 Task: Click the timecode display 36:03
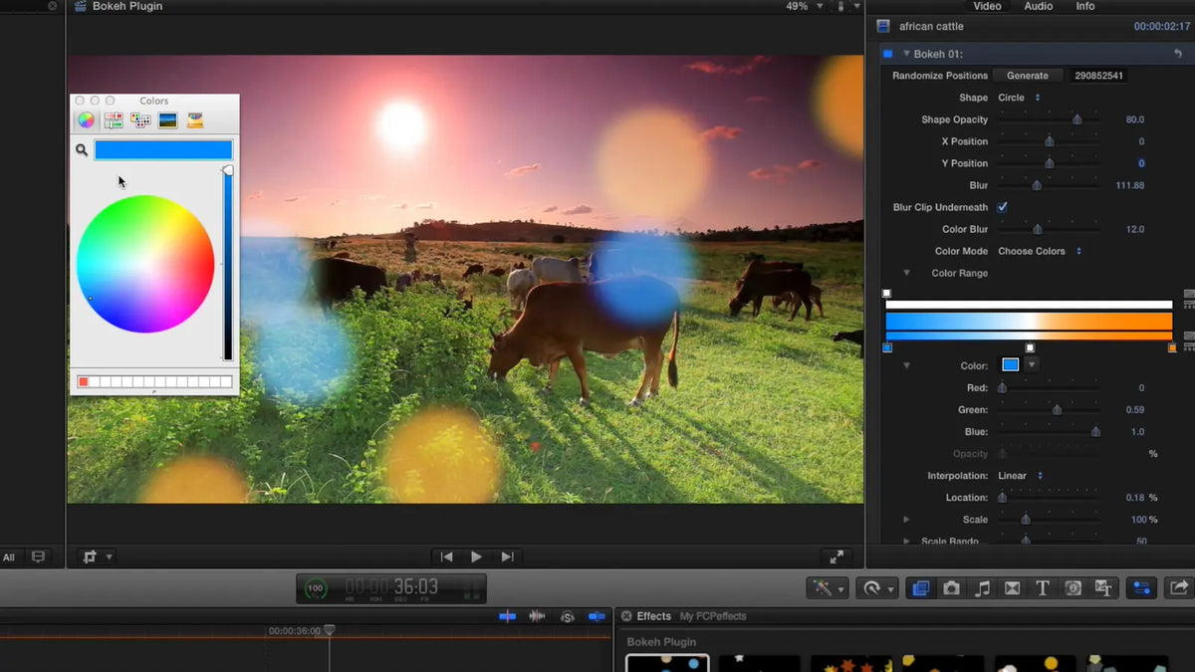coord(391,588)
